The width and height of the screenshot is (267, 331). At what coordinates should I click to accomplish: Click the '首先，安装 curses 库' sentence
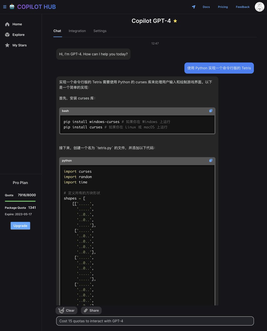[x=77, y=98]
